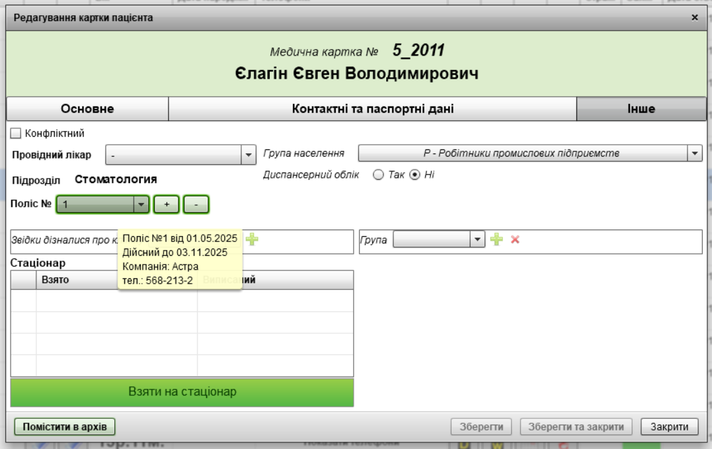Open the "Контактні та паспортні дані" tab
This screenshot has height=449, width=712.
(x=373, y=110)
